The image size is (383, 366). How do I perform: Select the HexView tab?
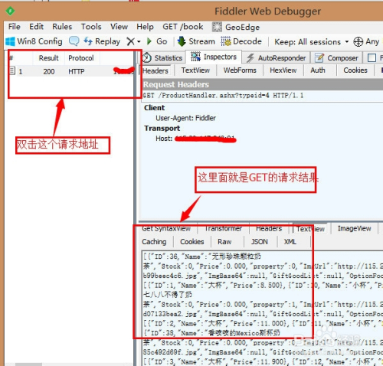283,70
